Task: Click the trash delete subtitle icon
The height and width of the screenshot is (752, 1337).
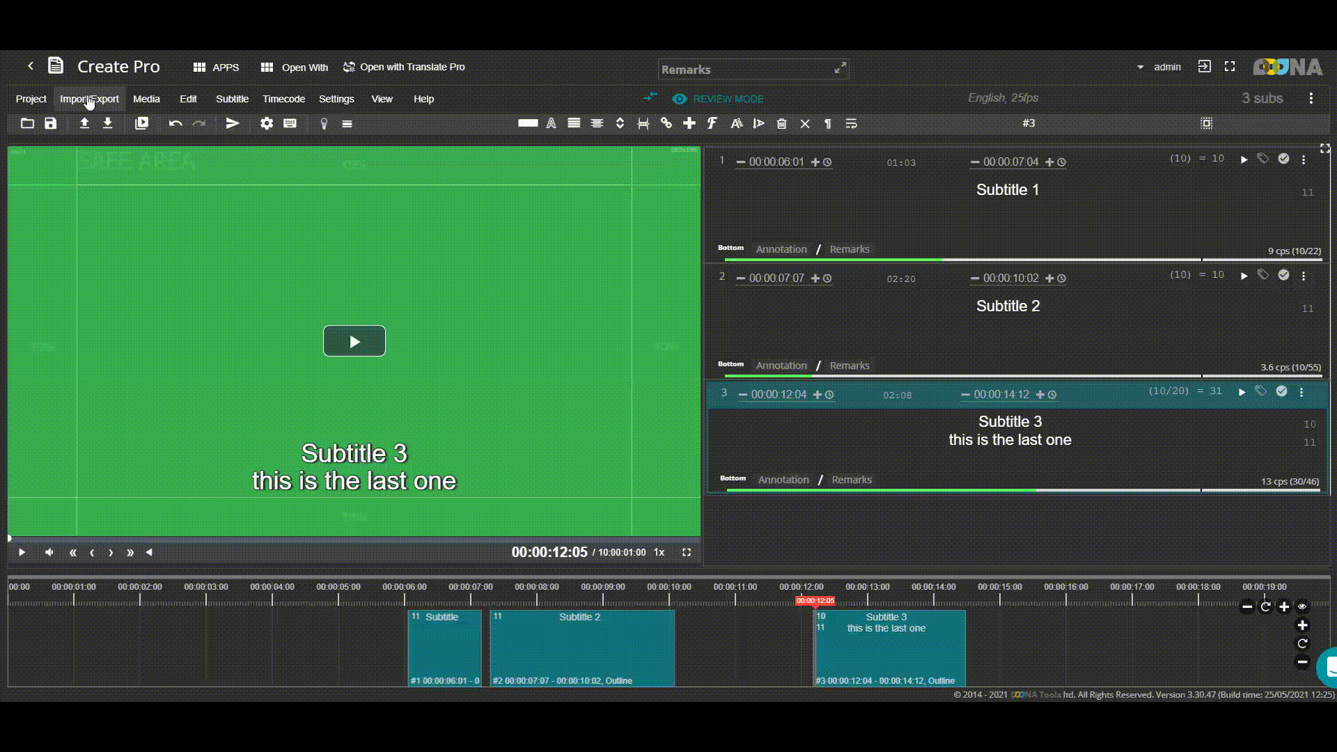Action: pyautogui.click(x=782, y=124)
